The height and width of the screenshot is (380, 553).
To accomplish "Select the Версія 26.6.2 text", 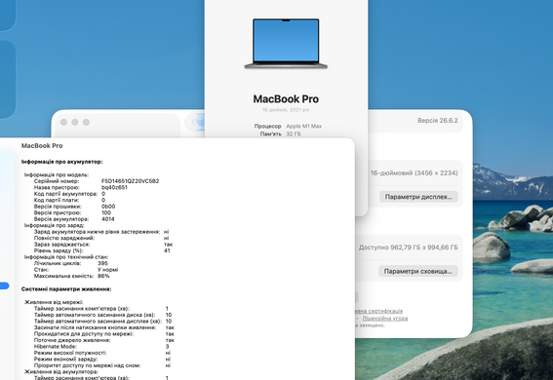I will pos(437,121).
